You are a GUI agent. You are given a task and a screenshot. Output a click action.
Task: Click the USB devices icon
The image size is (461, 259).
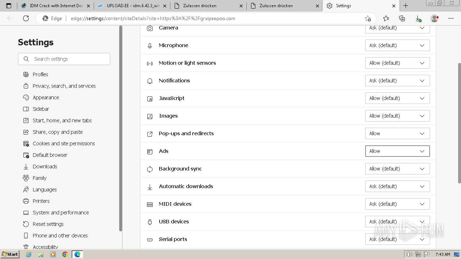click(x=150, y=222)
